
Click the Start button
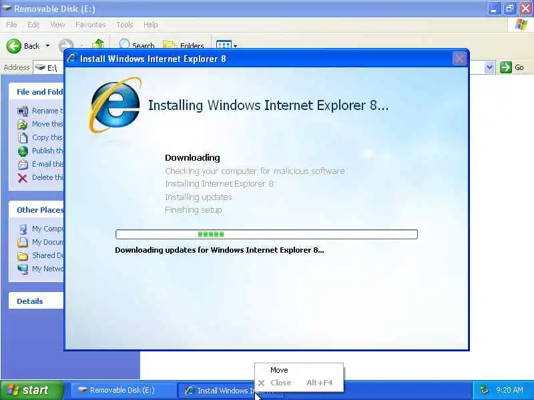point(32,390)
